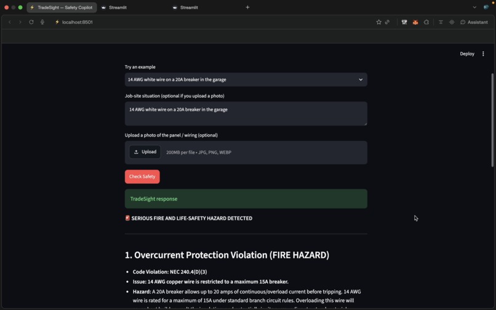Image resolution: width=496 pixels, height=310 pixels.
Task: Click the lightning icon in the address bar
Action: pos(57,22)
